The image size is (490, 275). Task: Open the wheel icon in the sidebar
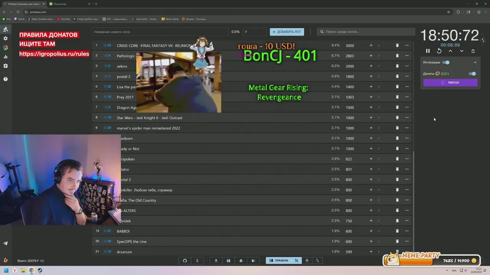point(5,48)
